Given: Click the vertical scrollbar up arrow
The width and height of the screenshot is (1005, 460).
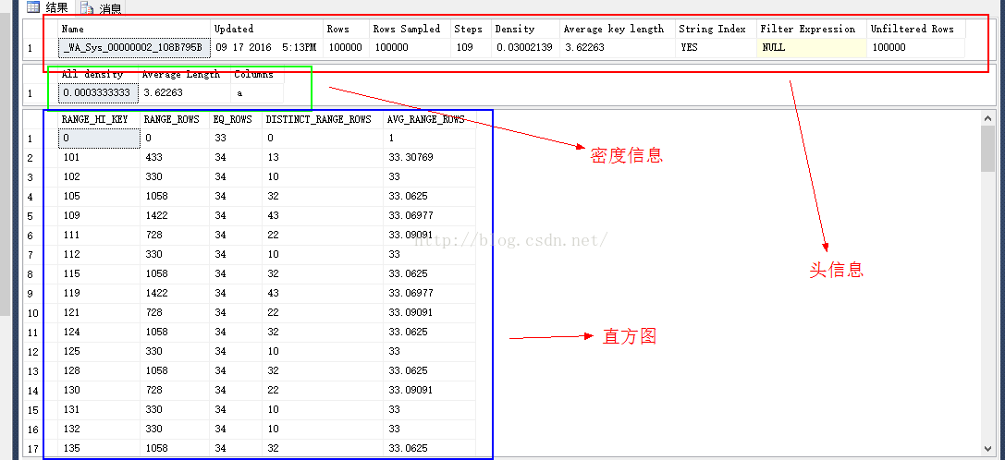Looking at the screenshot, I should click(987, 118).
